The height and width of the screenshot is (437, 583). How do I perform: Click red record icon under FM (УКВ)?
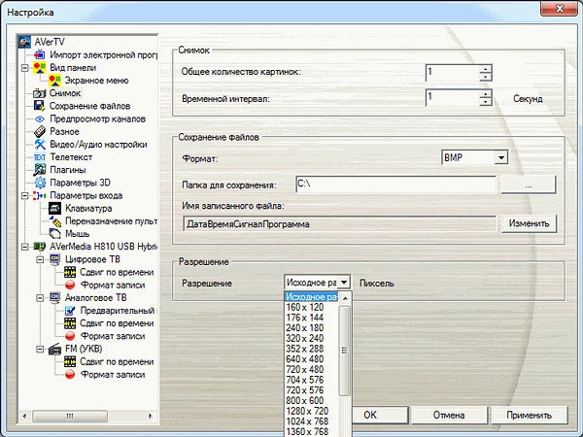[x=70, y=375]
